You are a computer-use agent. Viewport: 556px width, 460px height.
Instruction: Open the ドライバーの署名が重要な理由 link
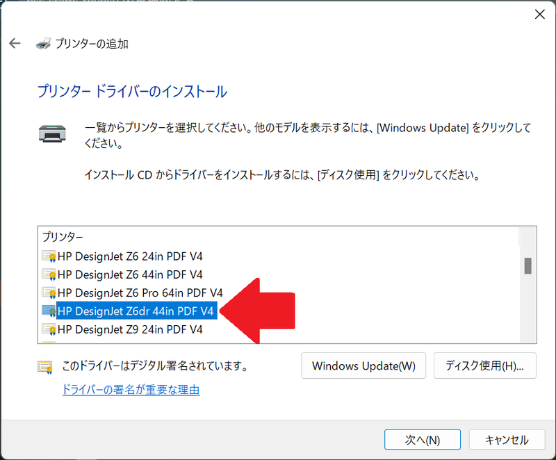[x=131, y=390]
